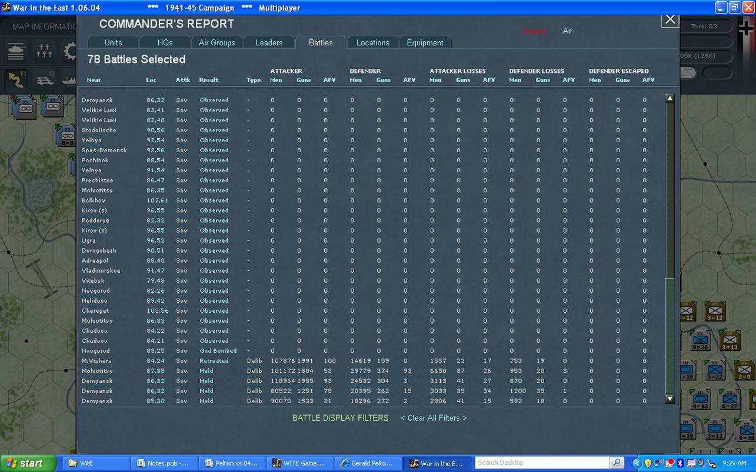Select the Vladimirskoe battle row
This screenshot has height=472, width=756.
371,270
